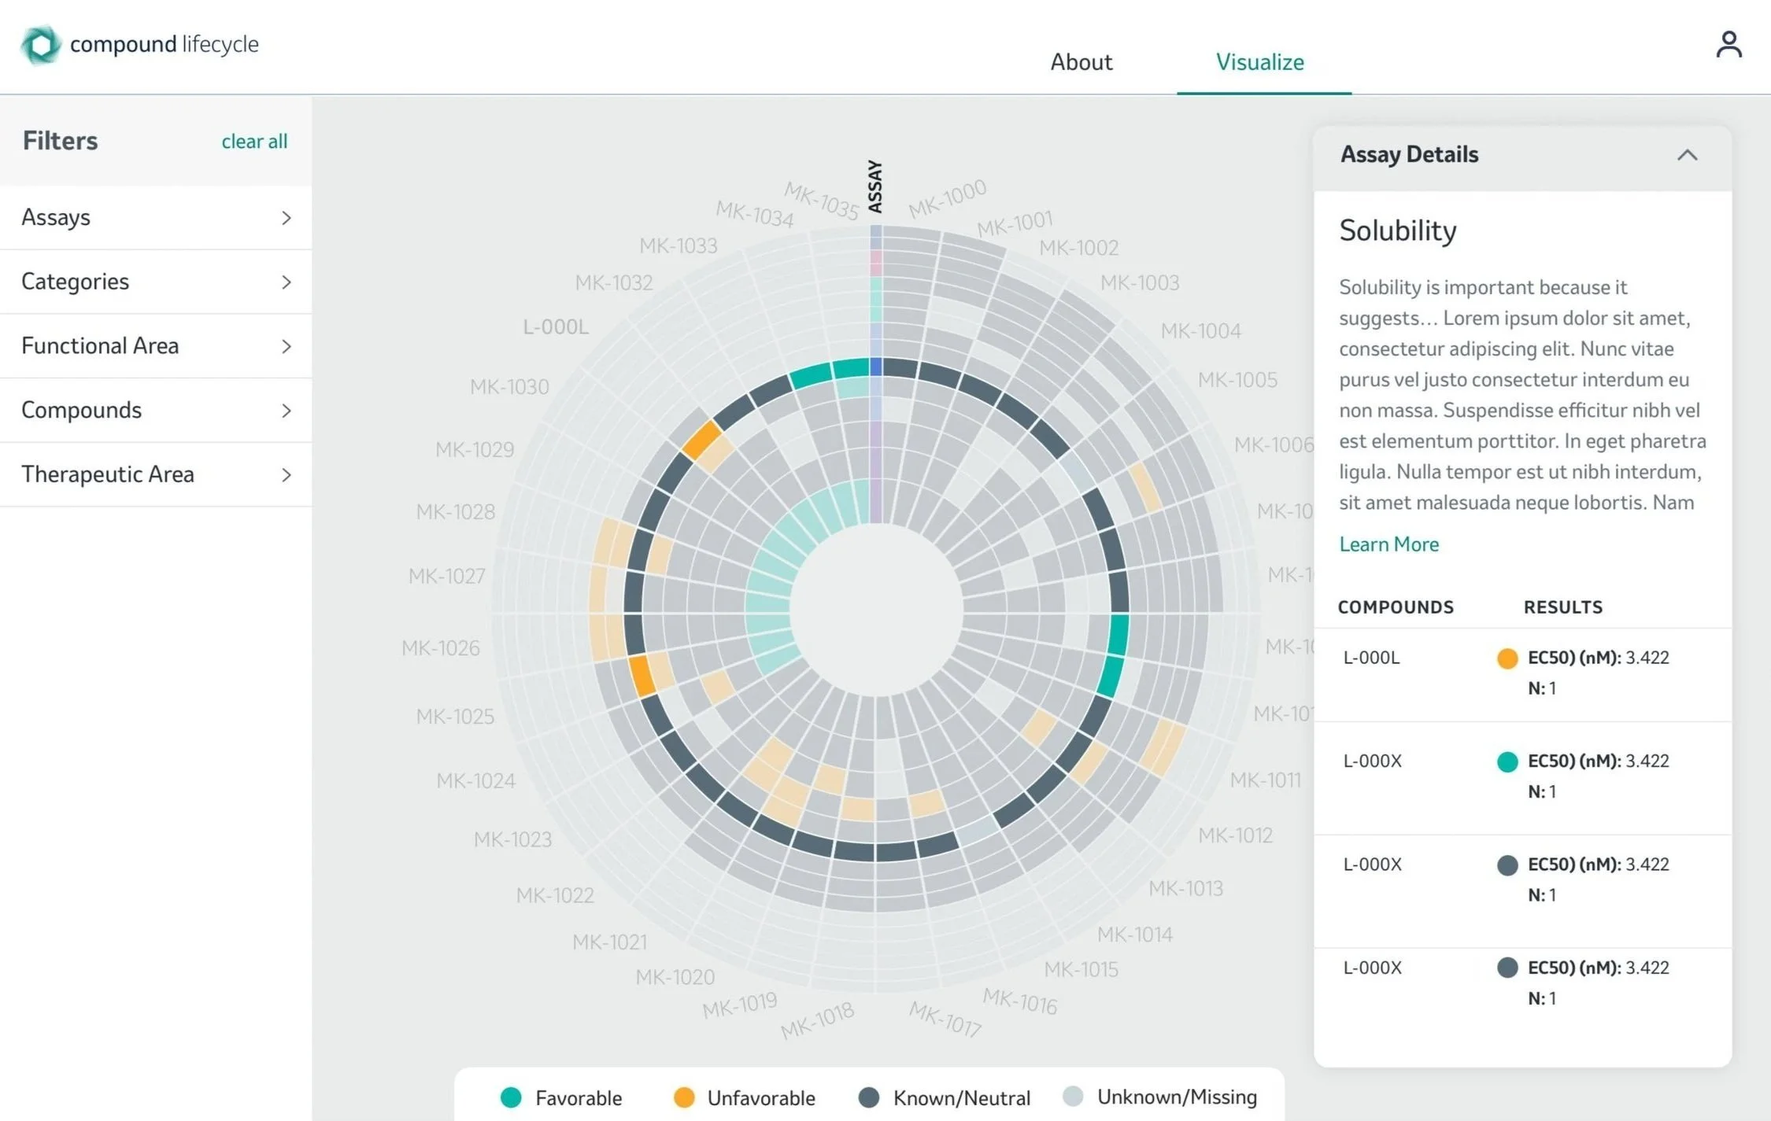Viewport: 1771px width, 1121px height.
Task: Click the orange result dot for L-000L
Action: (1507, 658)
